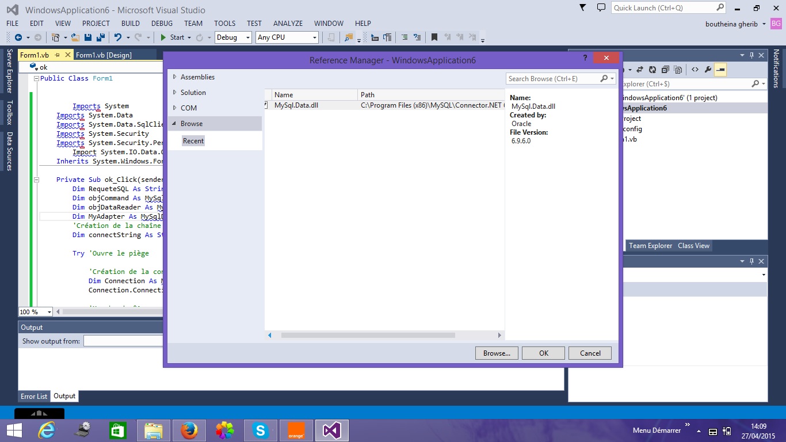Open the BUILD menu
The width and height of the screenshot is (786, 442).
(x=131, y=24)
